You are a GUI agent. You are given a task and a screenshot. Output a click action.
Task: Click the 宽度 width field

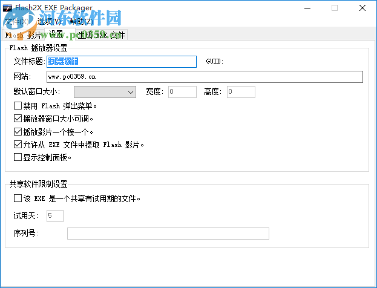pos(182,92)
